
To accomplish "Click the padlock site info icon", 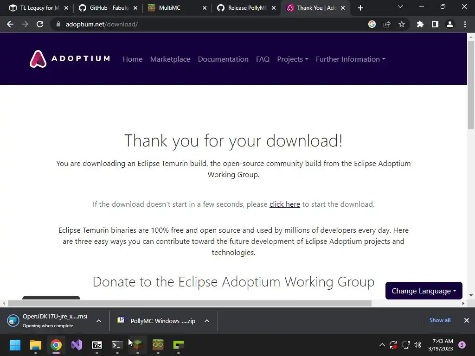I will 58,24.
